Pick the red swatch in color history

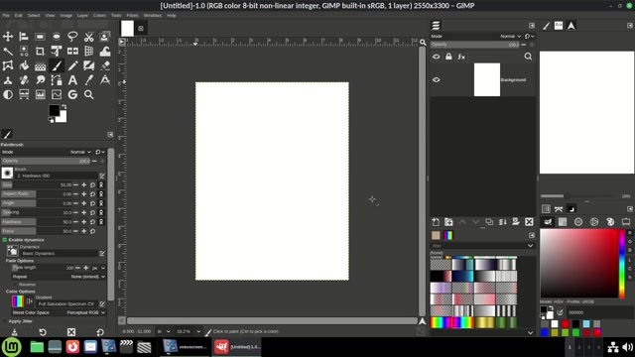(x=565, y=324)
